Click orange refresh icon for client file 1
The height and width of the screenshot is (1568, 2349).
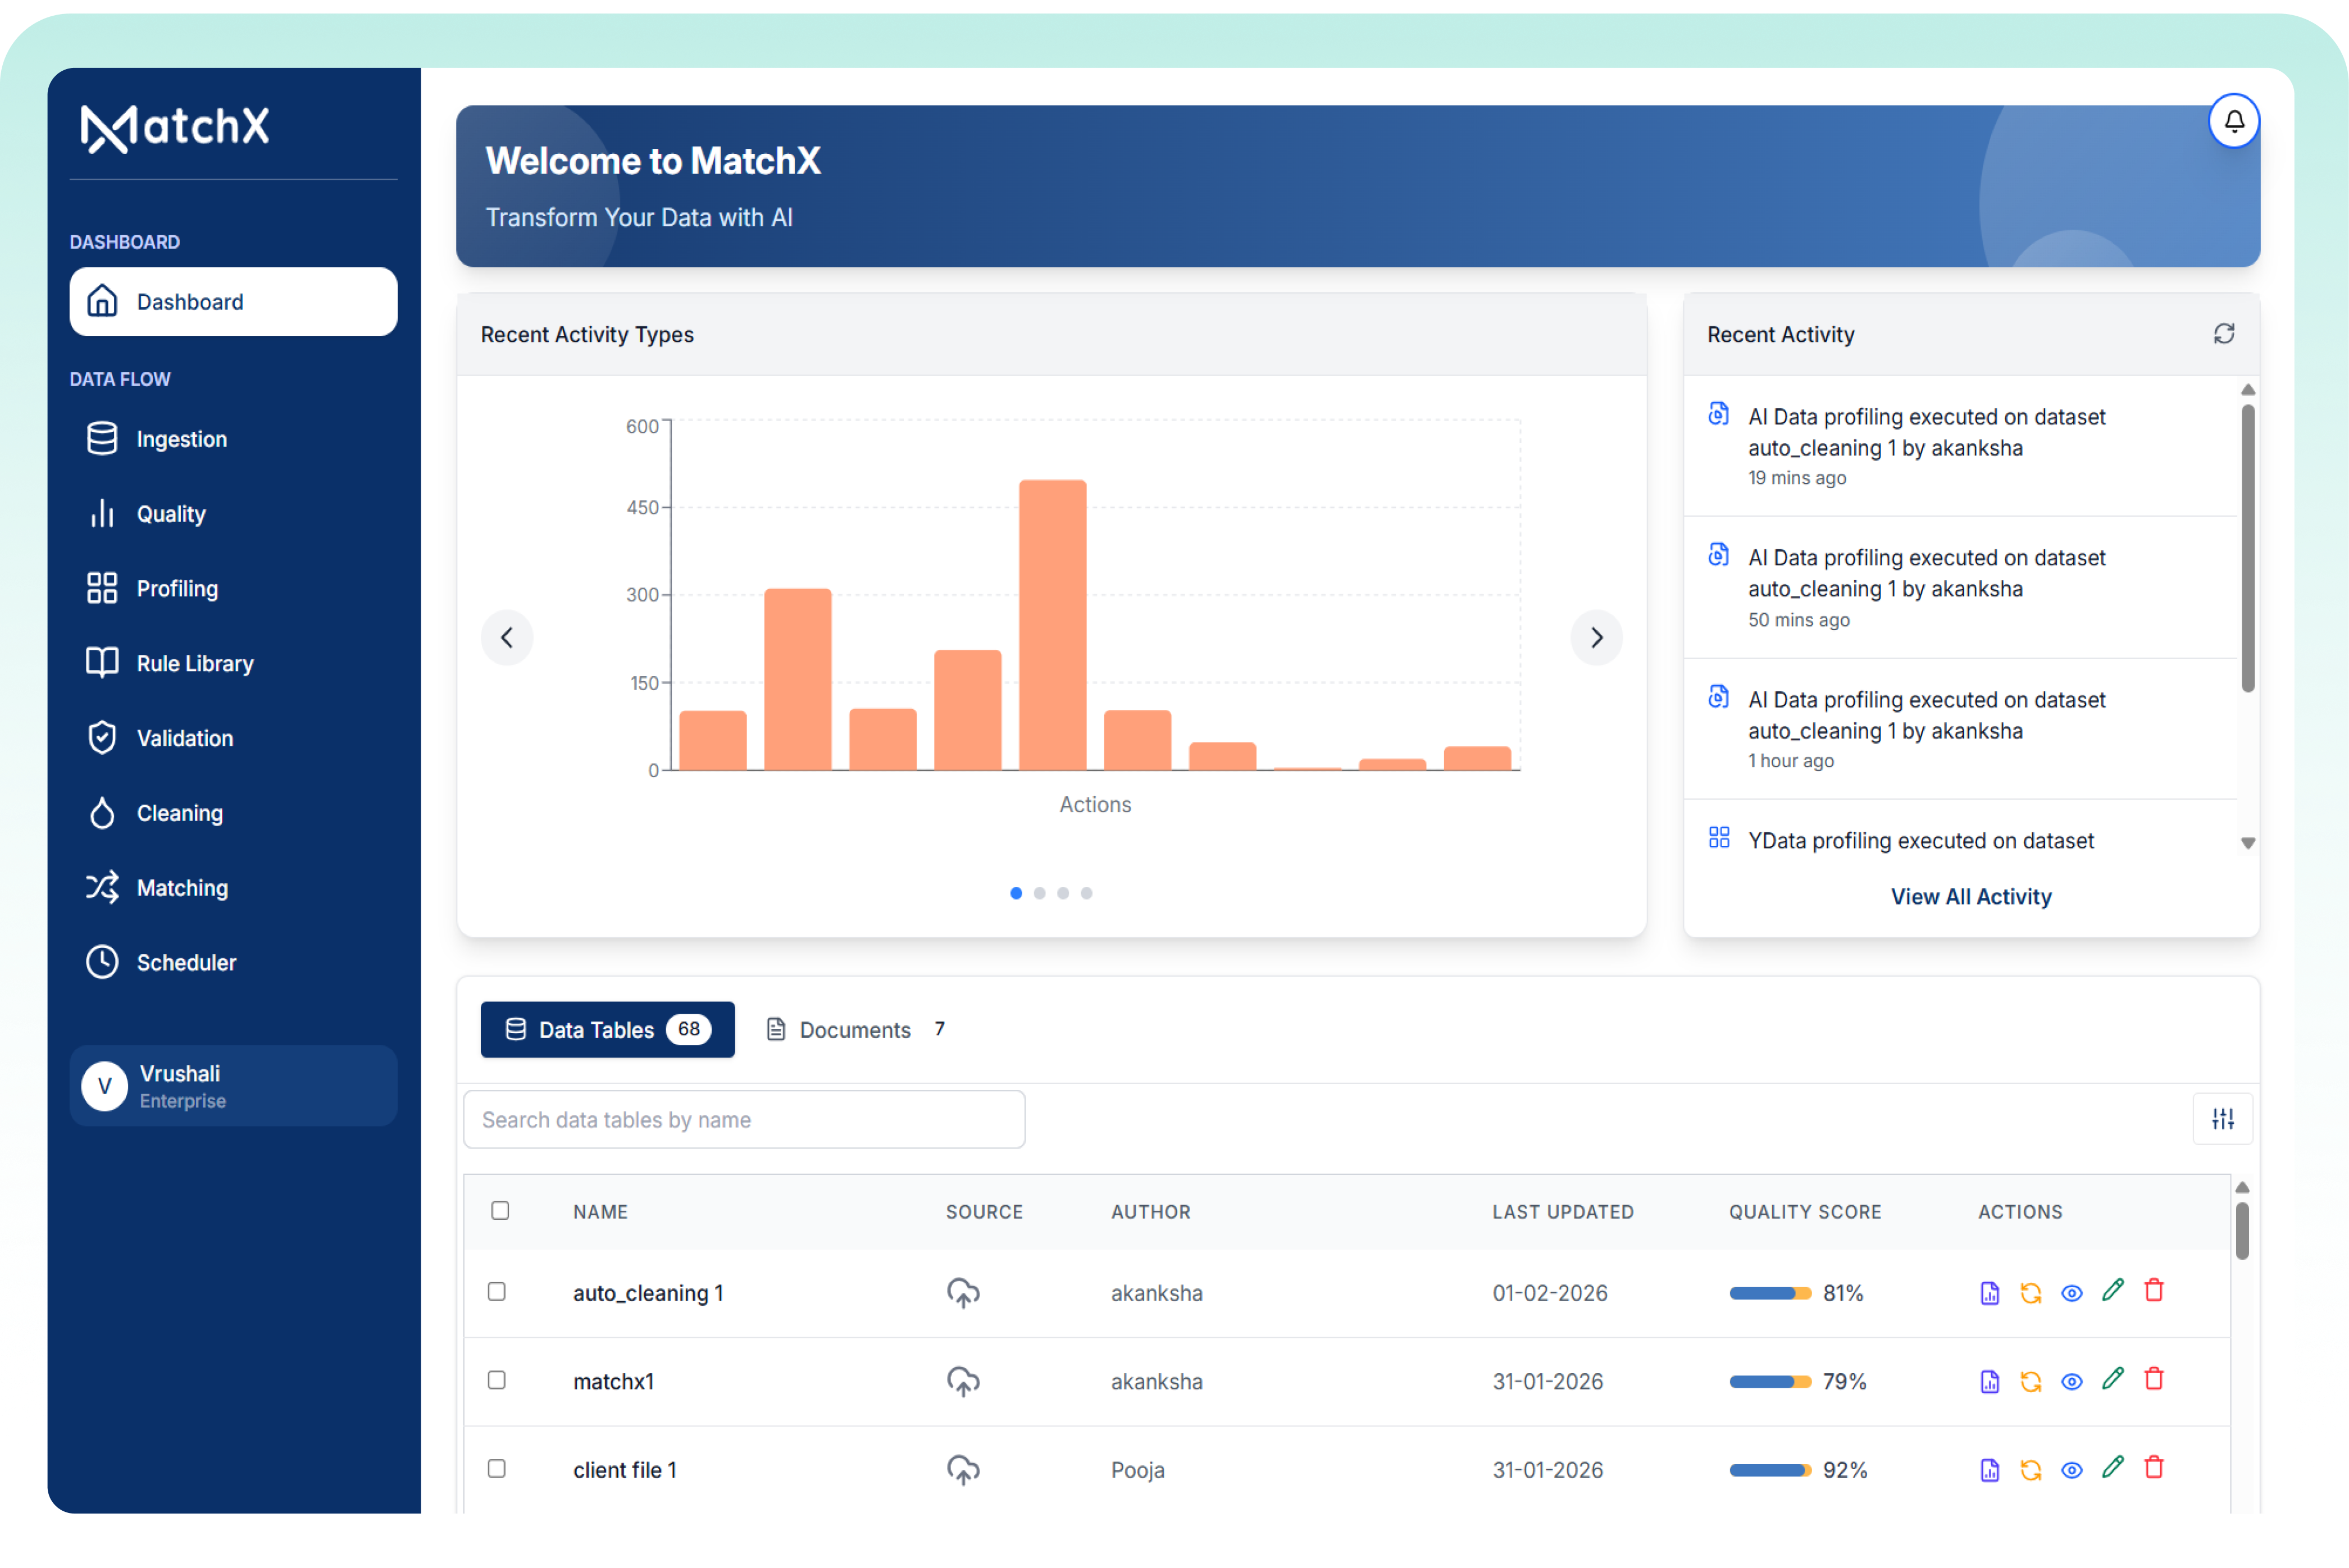pos(2030,1469)
